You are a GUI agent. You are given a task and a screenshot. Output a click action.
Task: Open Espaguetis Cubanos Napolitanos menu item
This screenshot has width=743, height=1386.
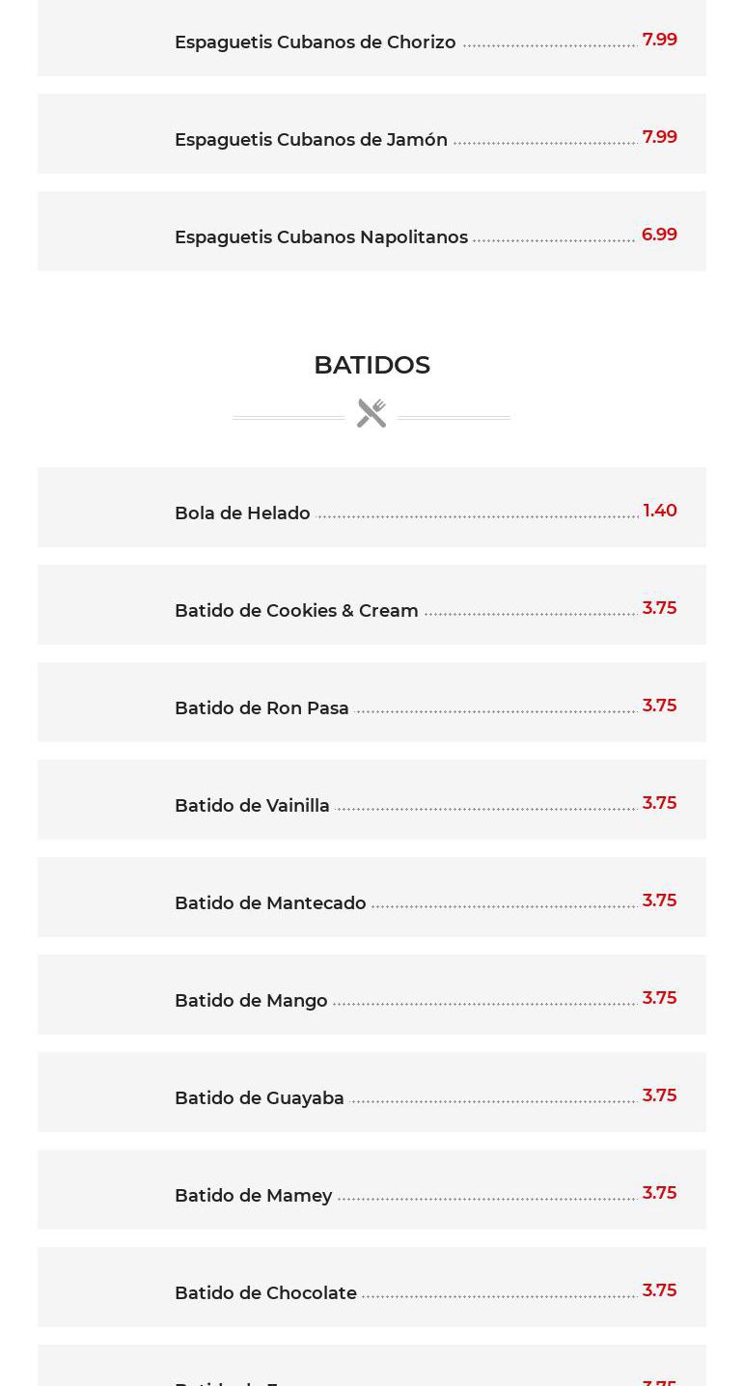(320, 237)
